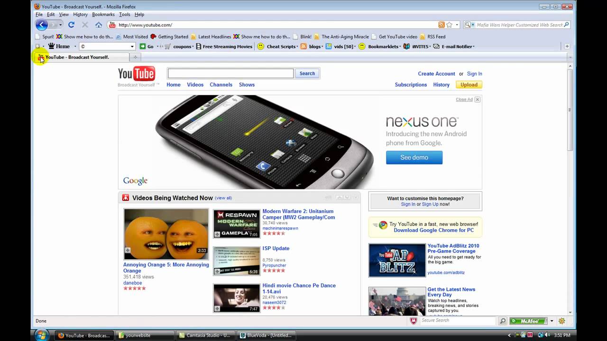
Task: Click the page vertical scrollbar thumb
Action: pos(570,110)
